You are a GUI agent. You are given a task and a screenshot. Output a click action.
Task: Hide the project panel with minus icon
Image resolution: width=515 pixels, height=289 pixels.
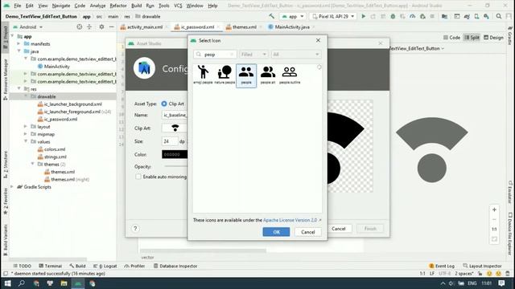click(x=112, y=26)
